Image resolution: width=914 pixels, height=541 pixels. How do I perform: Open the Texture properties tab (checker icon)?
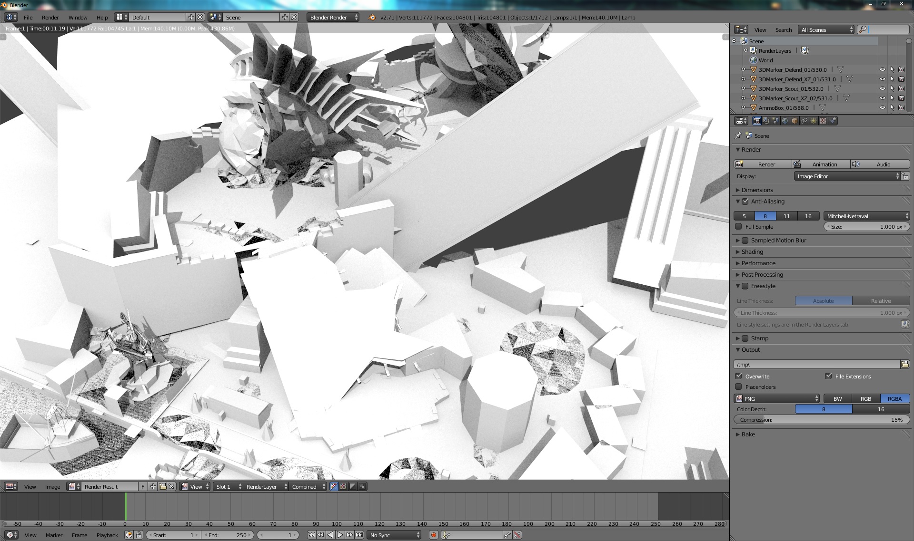[823, 121]
